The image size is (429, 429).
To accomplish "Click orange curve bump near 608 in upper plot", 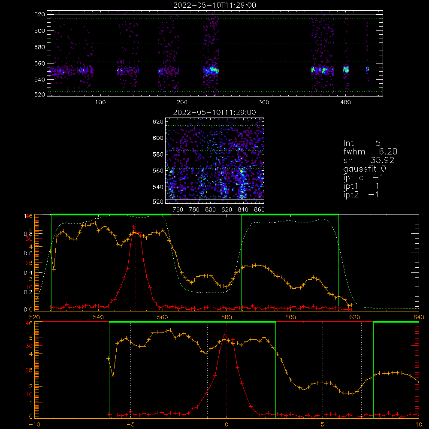I will (314, 278).
